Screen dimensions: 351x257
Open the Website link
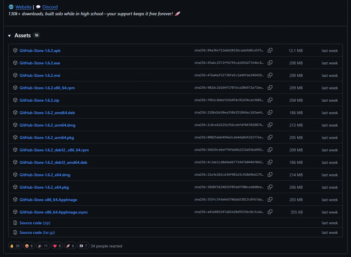(23, 6)
